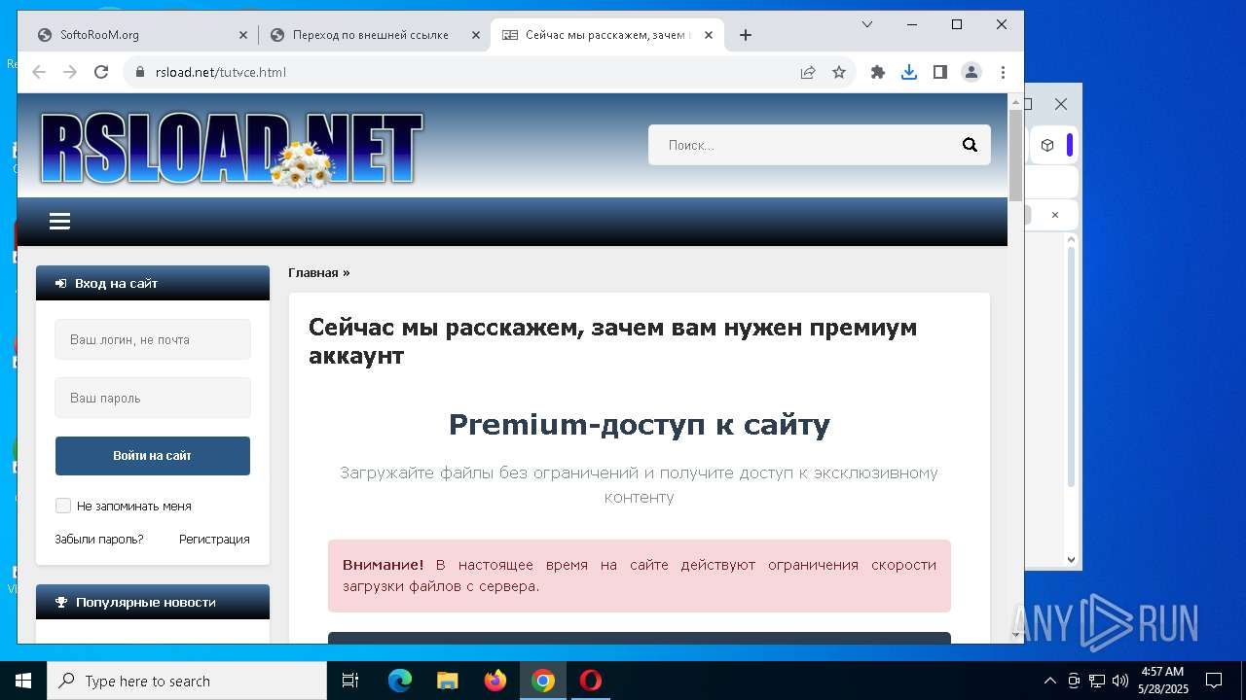Image resolution: width=1246 pixels, height=700 pixels.
Task: Open Task View on the taskbar
Action: pyautogui.click(x=350, y=681)
